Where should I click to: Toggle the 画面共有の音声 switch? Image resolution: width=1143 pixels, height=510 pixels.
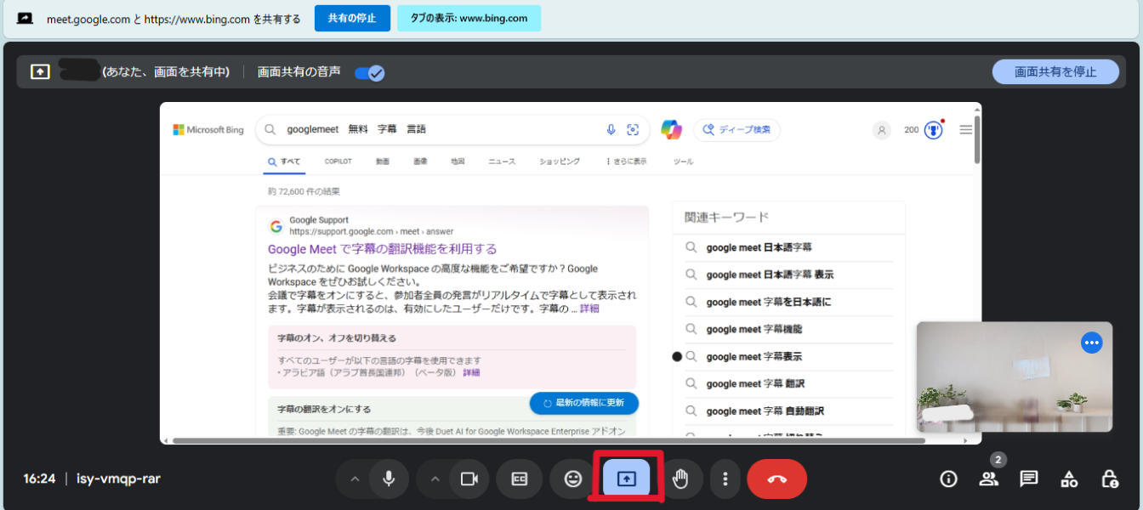[369, 73]
